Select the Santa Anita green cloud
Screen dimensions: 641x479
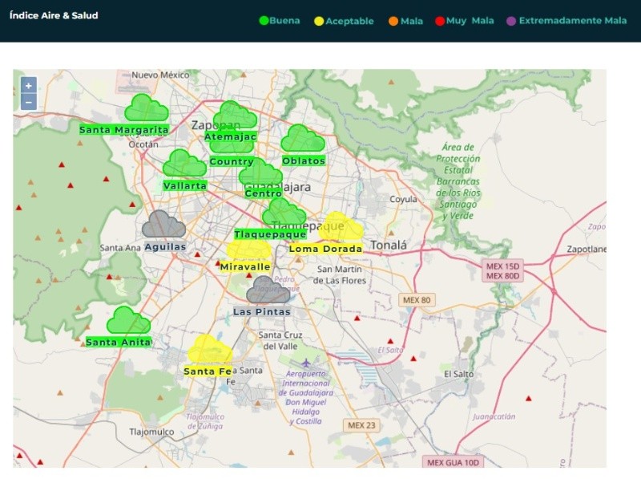tap(128, 321)
